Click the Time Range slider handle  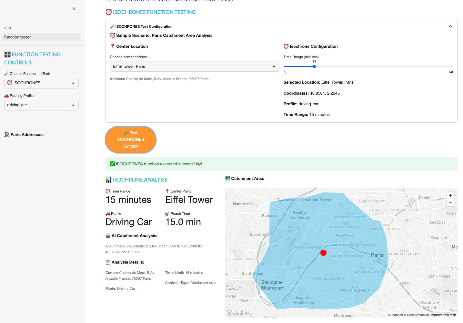coord(314,67)
